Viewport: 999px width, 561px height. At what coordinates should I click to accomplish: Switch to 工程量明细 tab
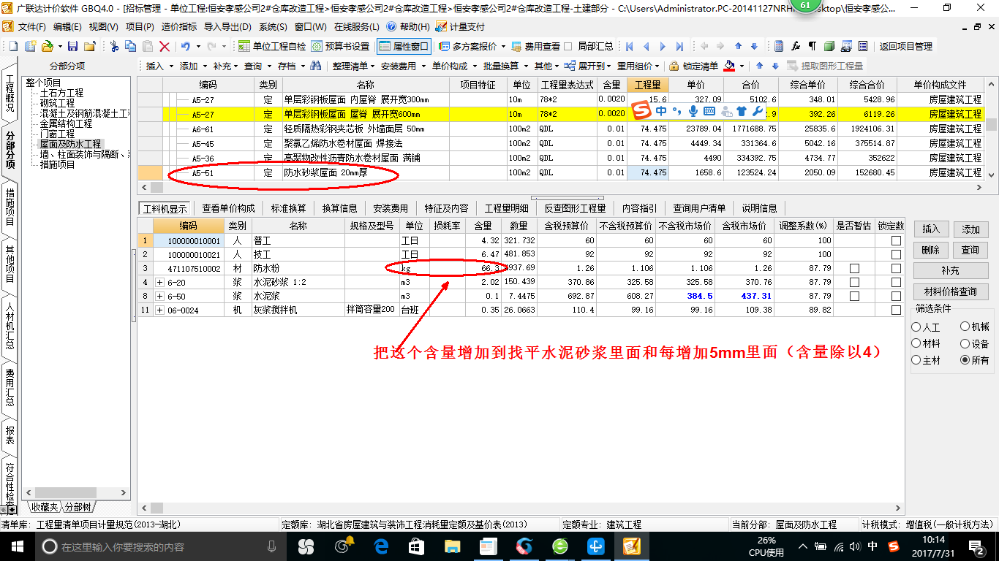[x=506, y=208]
